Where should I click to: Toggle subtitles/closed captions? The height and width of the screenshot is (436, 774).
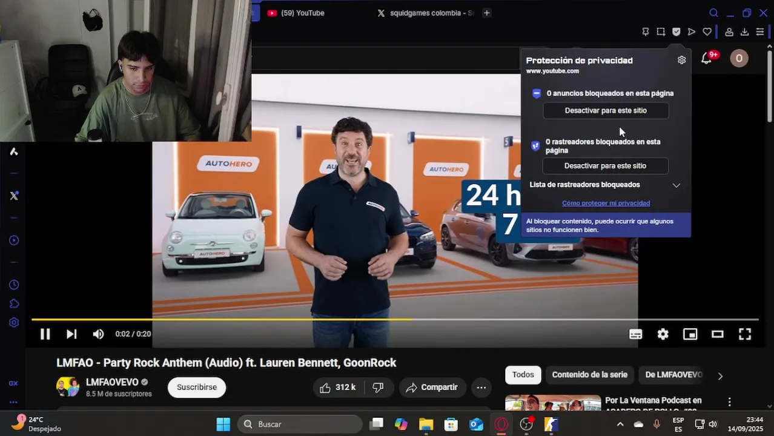pyautogui.click(x=635, y=334)
